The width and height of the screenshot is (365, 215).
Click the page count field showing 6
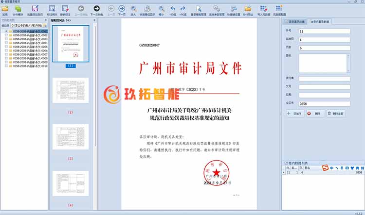coord(324,48)
